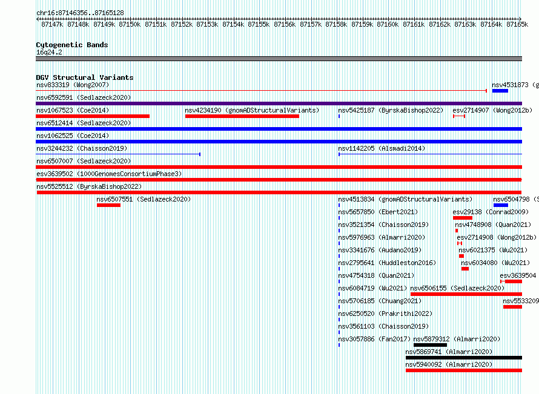Open nsv3341676 (Audano2019) label
This screenshot has height=394, width=539.
[x=380, y=250]
